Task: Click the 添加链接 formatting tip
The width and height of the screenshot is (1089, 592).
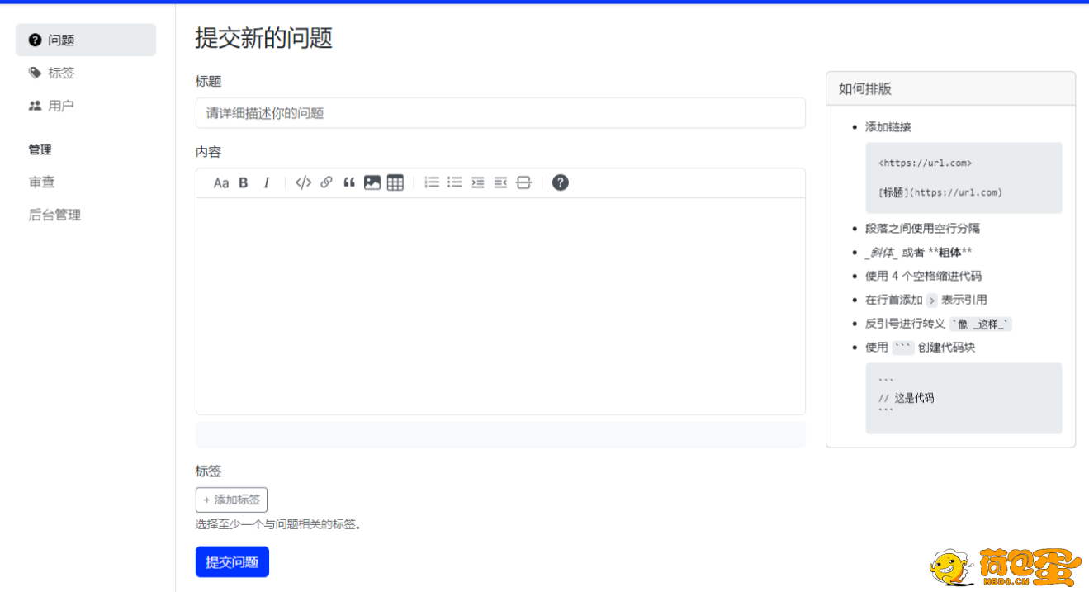Action: click(x=888, y=127)
